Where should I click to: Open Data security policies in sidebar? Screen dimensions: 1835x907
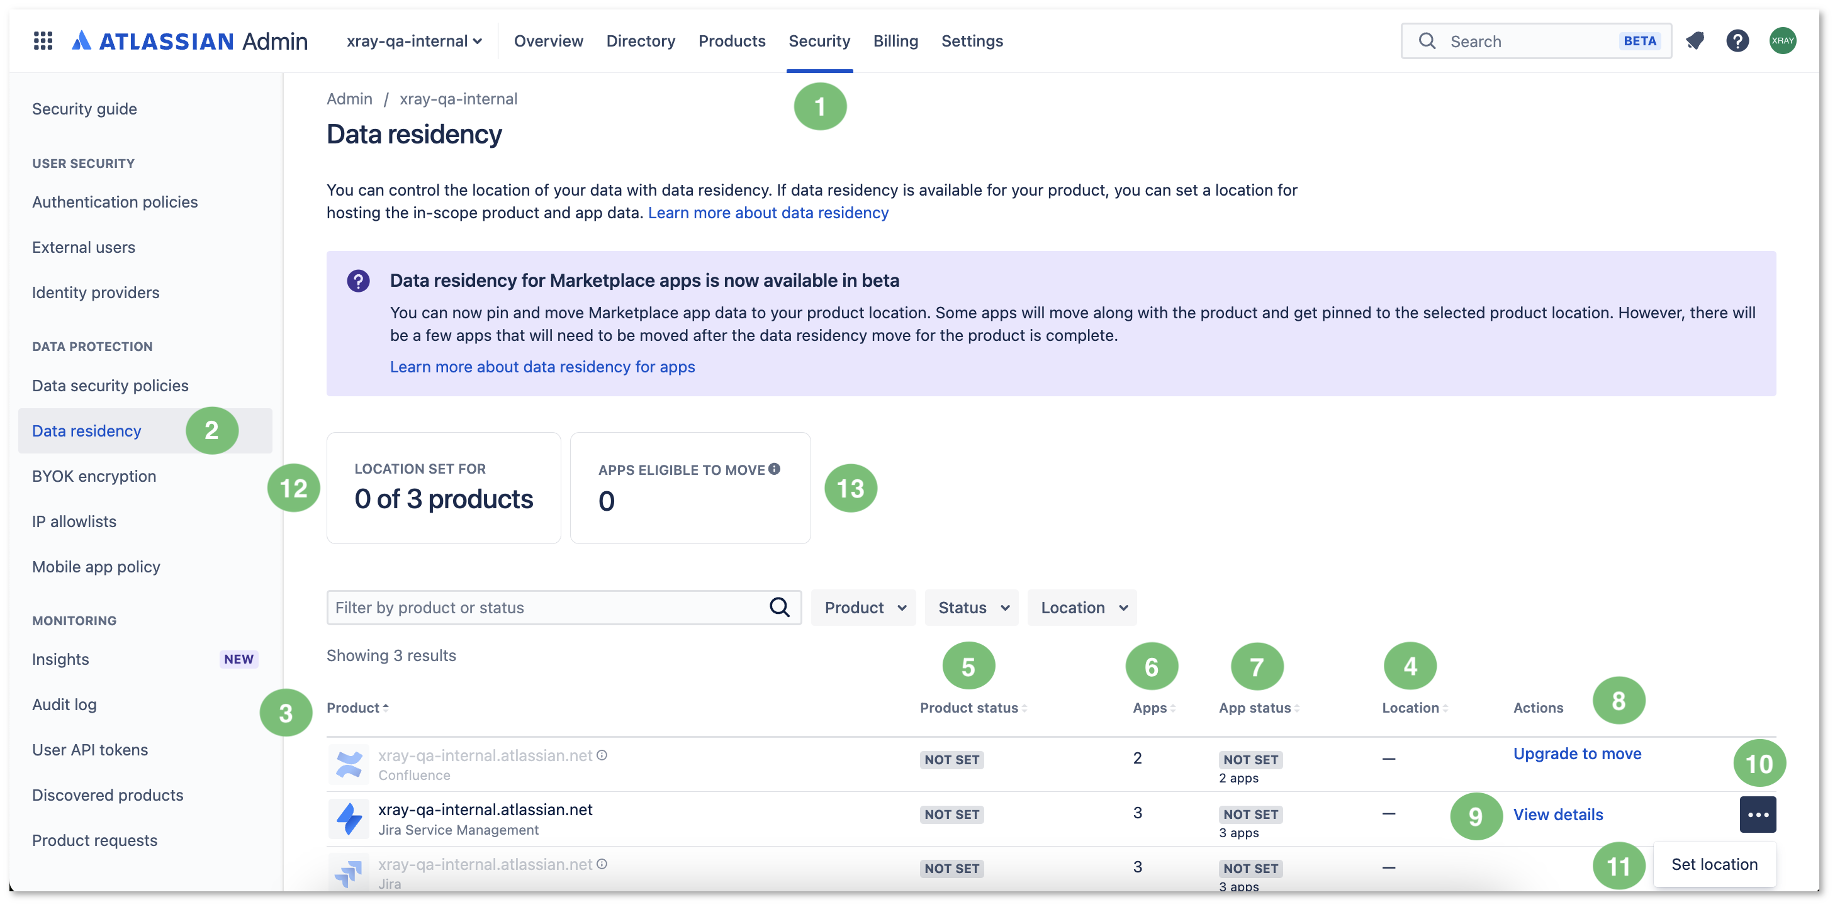pyautogui.click(x=145, y=386)
